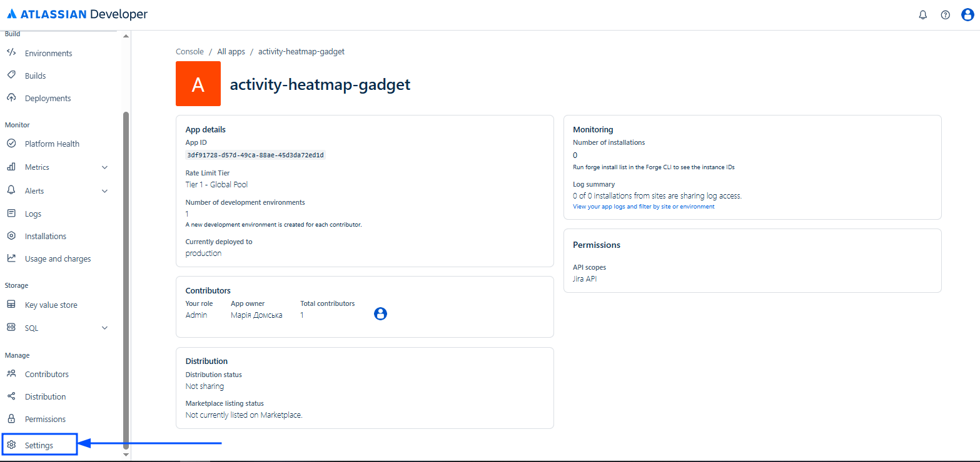This screenshot has width=980, height=462.
Task: Click the Atlassian Developer logo
Action: coord(78,14)
